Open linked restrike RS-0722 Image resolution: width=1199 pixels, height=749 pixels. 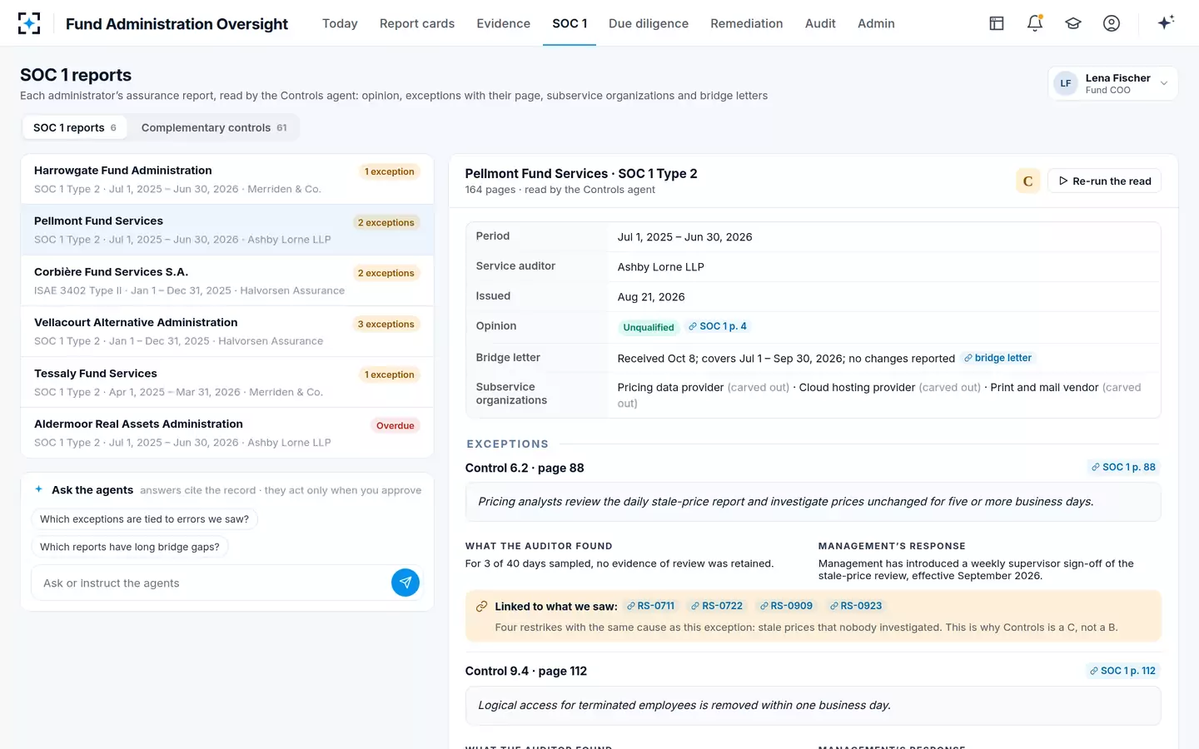[717, 606]
